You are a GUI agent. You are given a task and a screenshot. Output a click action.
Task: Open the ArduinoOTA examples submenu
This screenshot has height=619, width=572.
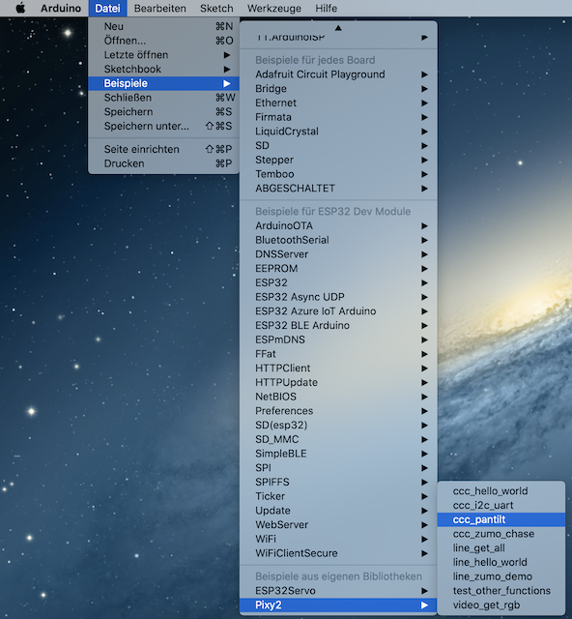point(338,225)
